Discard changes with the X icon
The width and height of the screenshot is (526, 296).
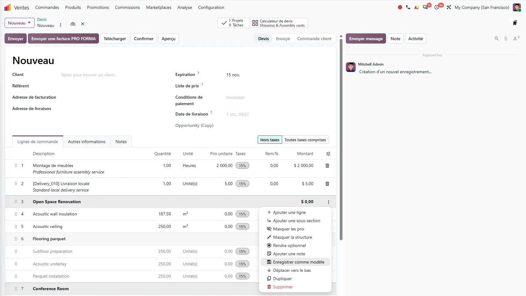(83, 24)
